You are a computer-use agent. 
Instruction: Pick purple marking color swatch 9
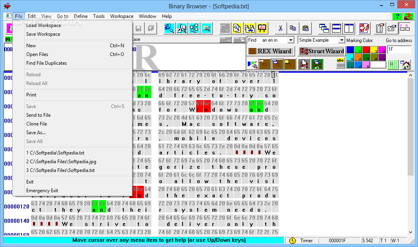tap(382, 57)
